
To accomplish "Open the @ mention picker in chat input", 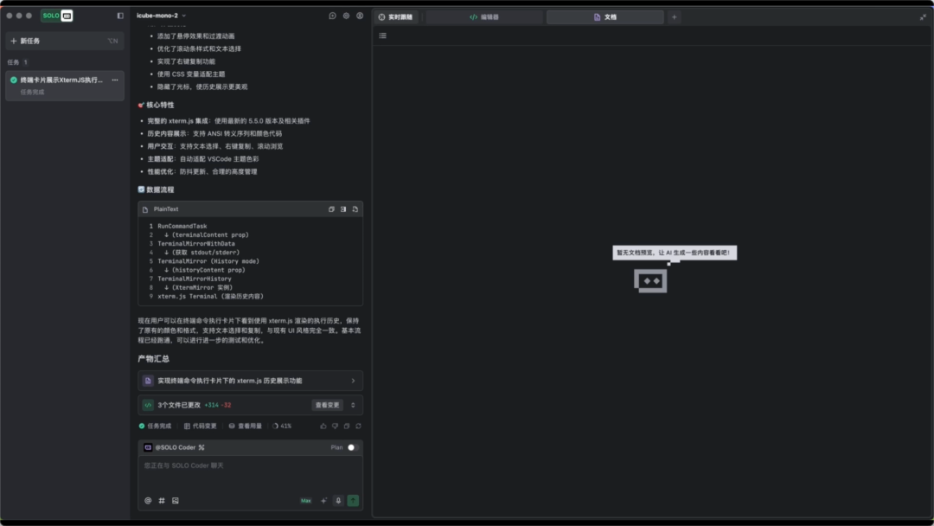I will 148,500.
